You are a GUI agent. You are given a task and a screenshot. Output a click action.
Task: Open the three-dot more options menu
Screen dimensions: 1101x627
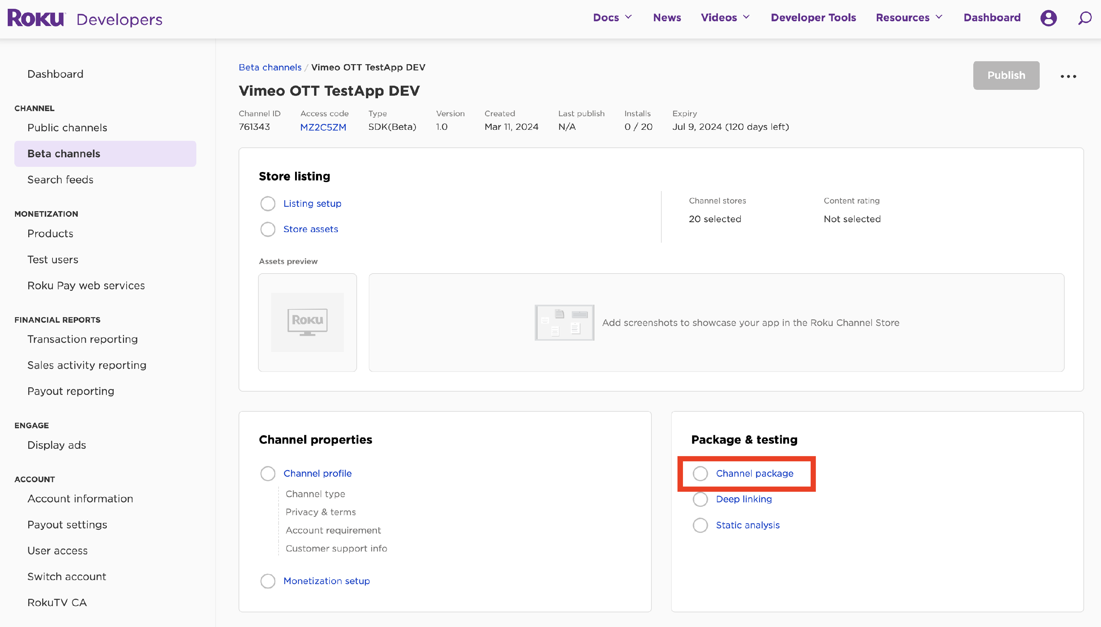click(x=1068, y=76)
